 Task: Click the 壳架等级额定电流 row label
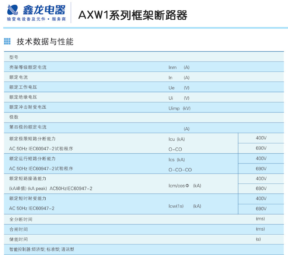[x=28, y=67]
